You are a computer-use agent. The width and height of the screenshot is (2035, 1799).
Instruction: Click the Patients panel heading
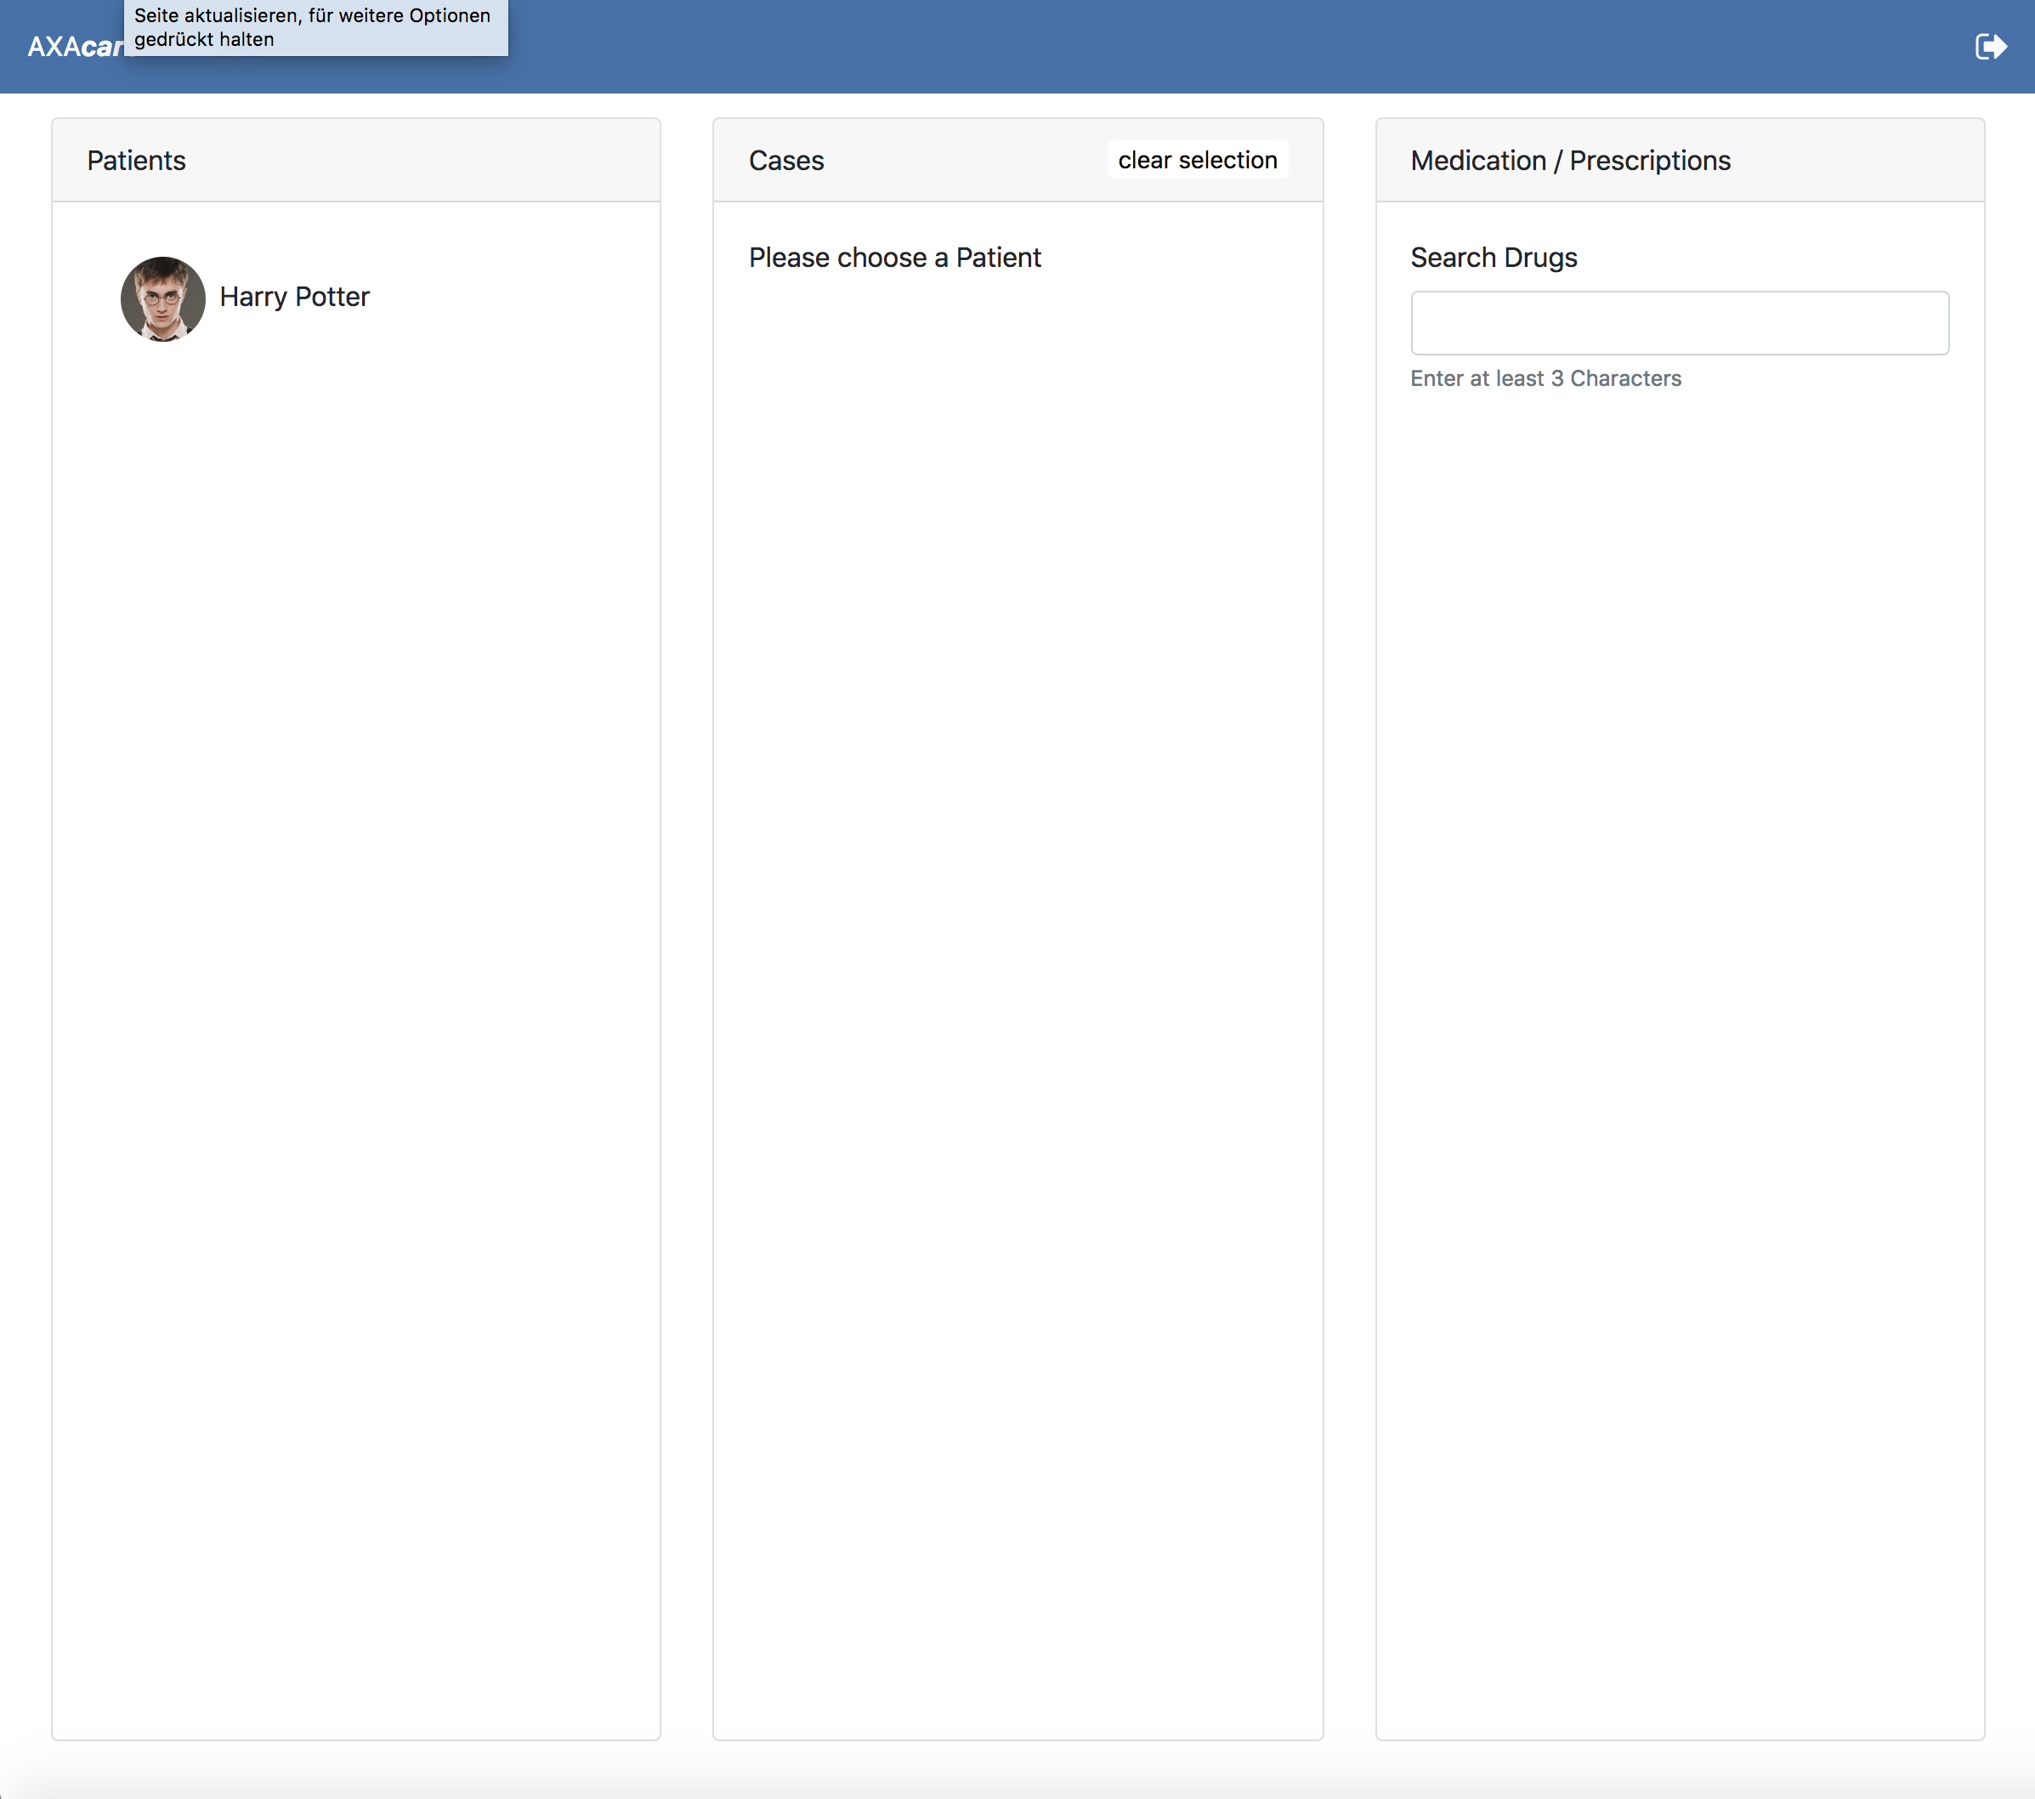pos(136,161)
